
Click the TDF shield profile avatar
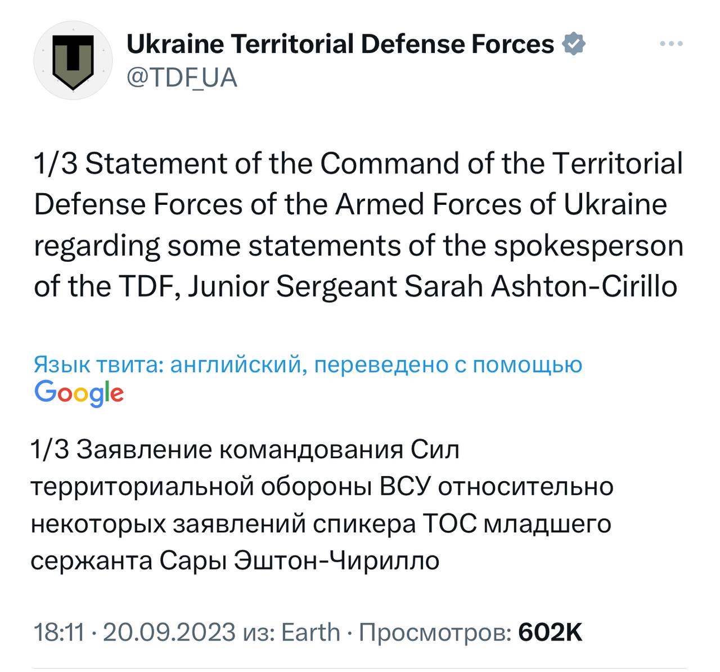coord(72,61)
